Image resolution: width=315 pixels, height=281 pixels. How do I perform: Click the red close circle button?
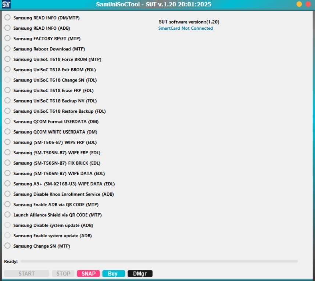(308, 4)
